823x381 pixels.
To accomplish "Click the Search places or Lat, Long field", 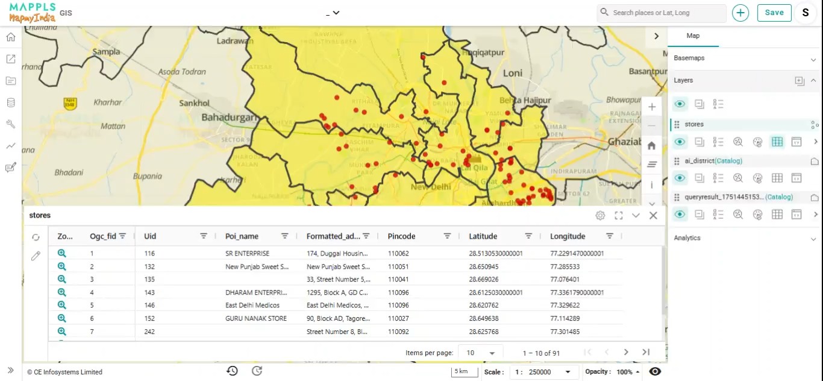I will click(x=662, y=13).
